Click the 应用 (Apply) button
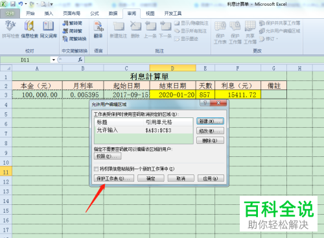 tap(211, 178)
